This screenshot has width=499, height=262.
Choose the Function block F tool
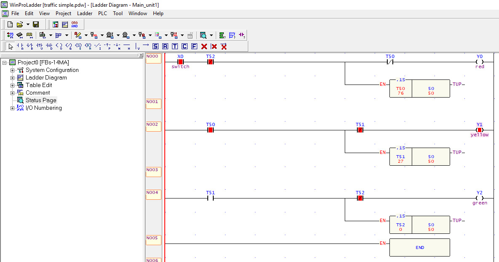(x=194, y=46)
